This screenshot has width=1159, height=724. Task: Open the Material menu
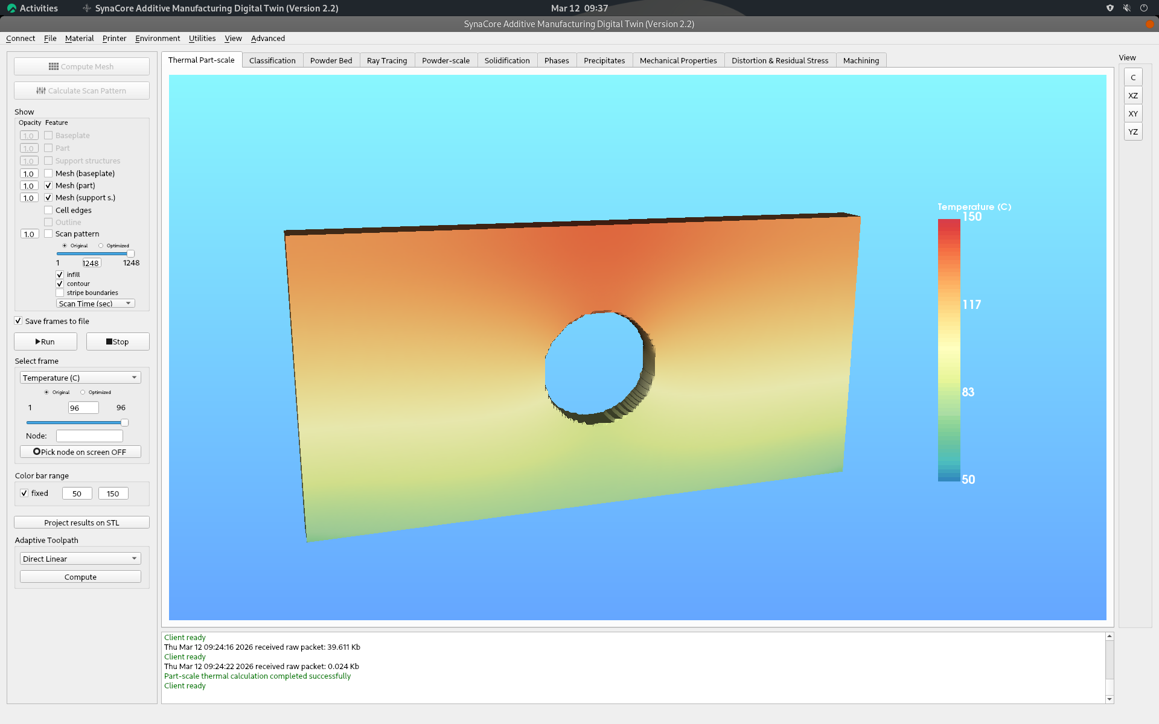79,38
